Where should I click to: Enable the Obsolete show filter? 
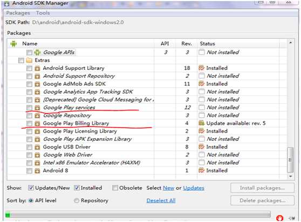tap(115, 188)
